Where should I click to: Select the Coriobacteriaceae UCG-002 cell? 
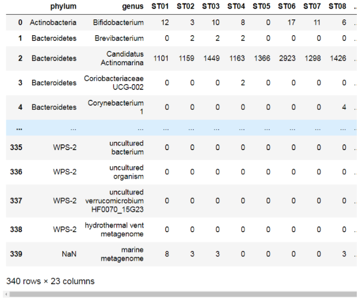click(114, 82)
